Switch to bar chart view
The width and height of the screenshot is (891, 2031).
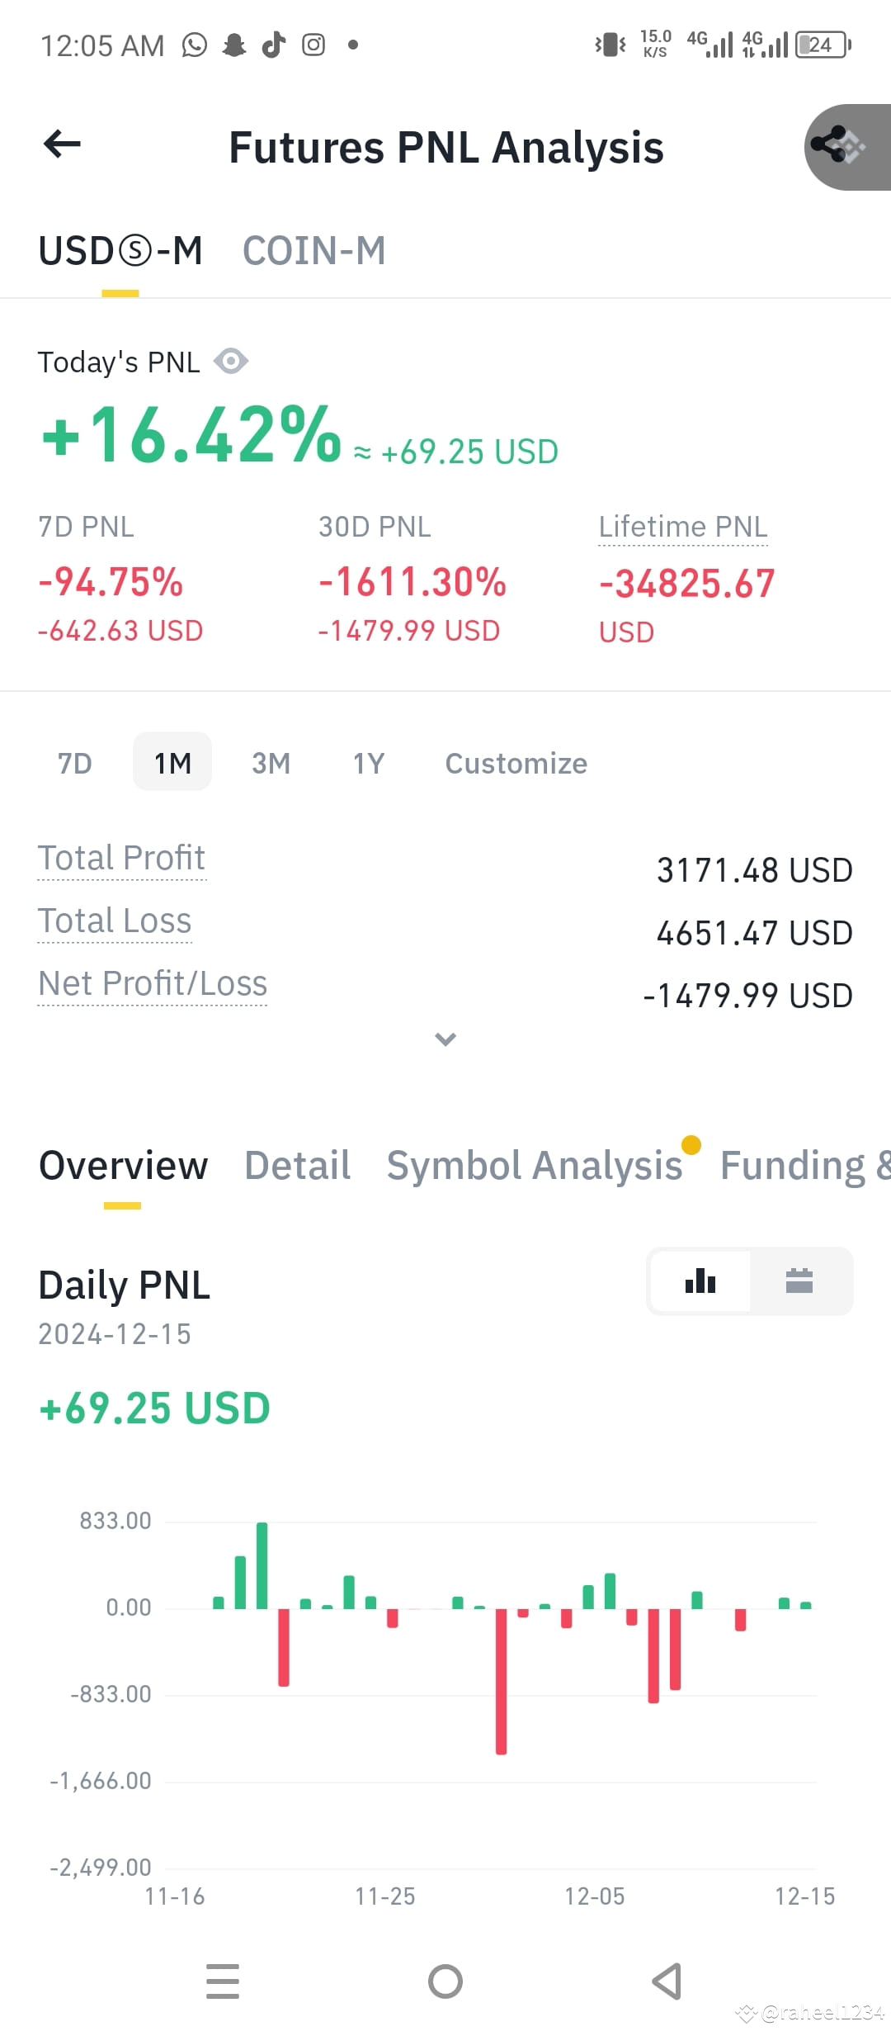[x=700, y=1281]
